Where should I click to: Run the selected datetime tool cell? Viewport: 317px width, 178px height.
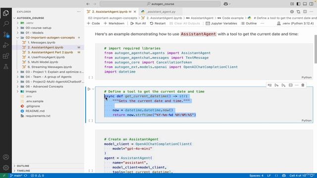(x=89, y=89)
